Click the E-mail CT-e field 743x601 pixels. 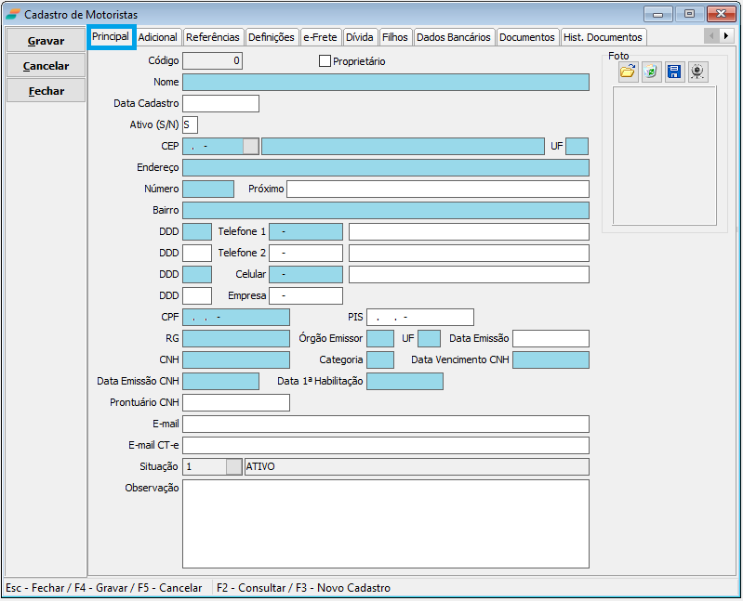385,445
